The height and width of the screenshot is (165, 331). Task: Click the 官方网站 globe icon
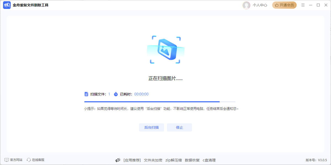pyautogui.click(x=7, y=160)
